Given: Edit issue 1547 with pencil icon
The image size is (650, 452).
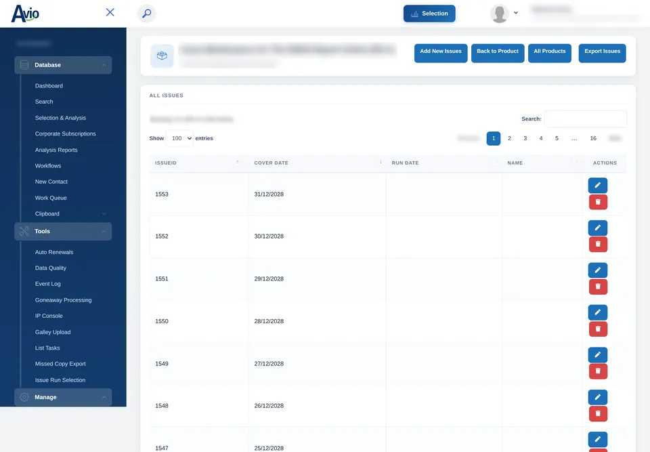Looking at the screenshot, I should (x=597, y=439).
